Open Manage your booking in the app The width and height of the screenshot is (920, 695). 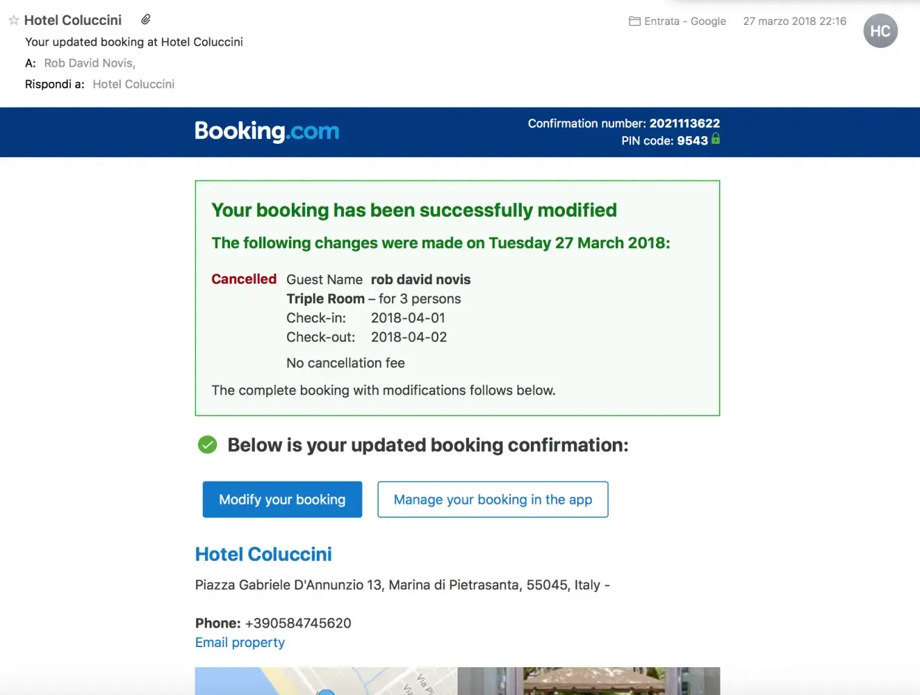[493, 500]
